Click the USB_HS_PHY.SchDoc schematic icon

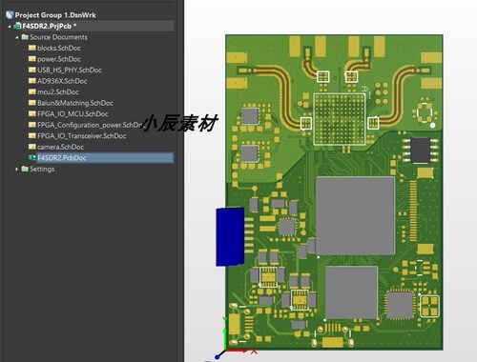click(32, 70)
